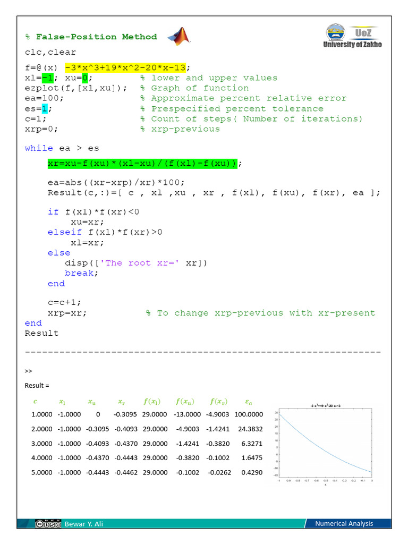Click comment '% Count of steps( Number of iterations)'
This screenshot has width=408, height=544.
coord(251,118)
